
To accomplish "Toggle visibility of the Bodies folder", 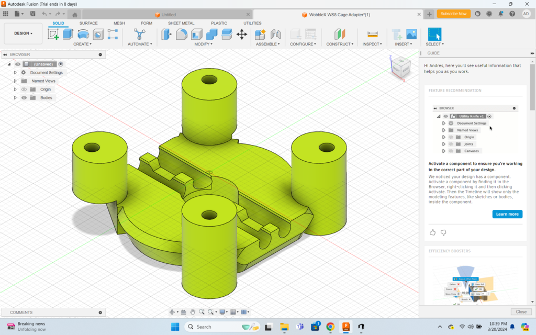I will (24, 97).
